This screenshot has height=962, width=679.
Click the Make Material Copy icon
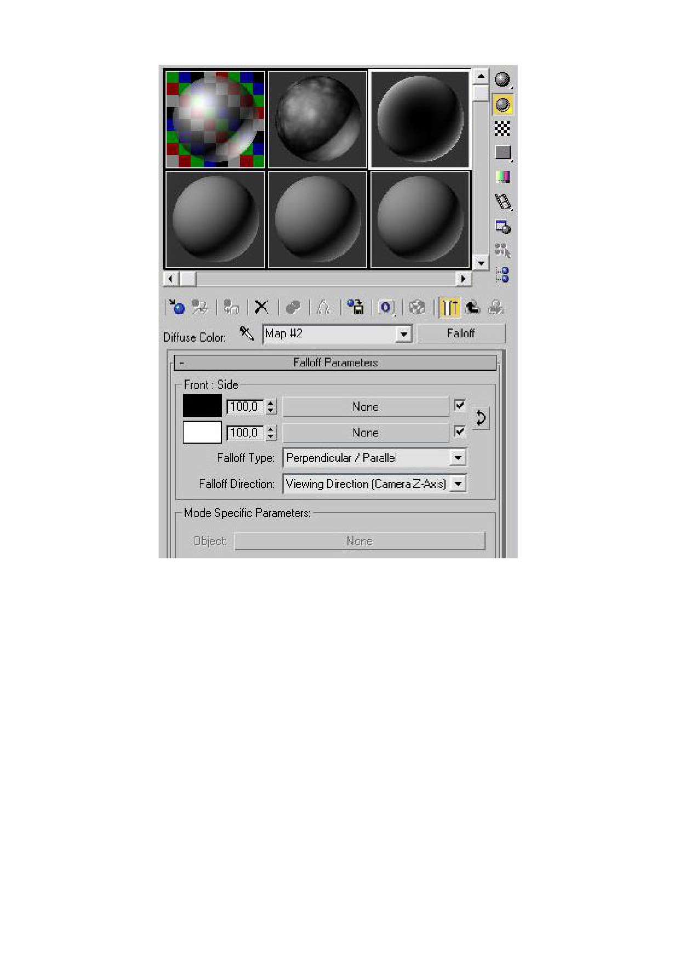coord(293,307)
